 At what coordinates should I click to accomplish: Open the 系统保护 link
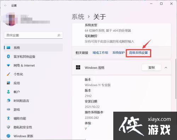[x=118, y=52]
